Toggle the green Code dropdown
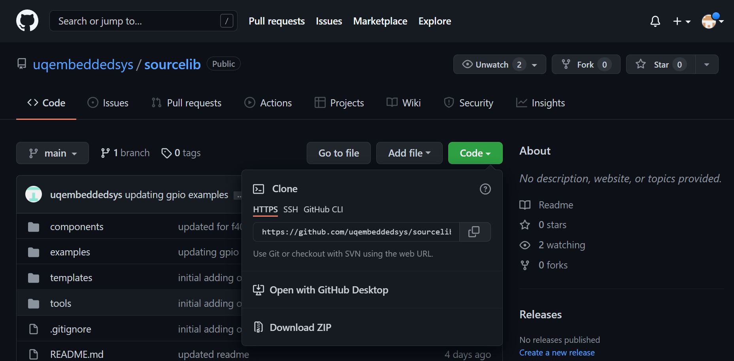Image resolution: width=734 pixels, height=361 pixels. 475,153
